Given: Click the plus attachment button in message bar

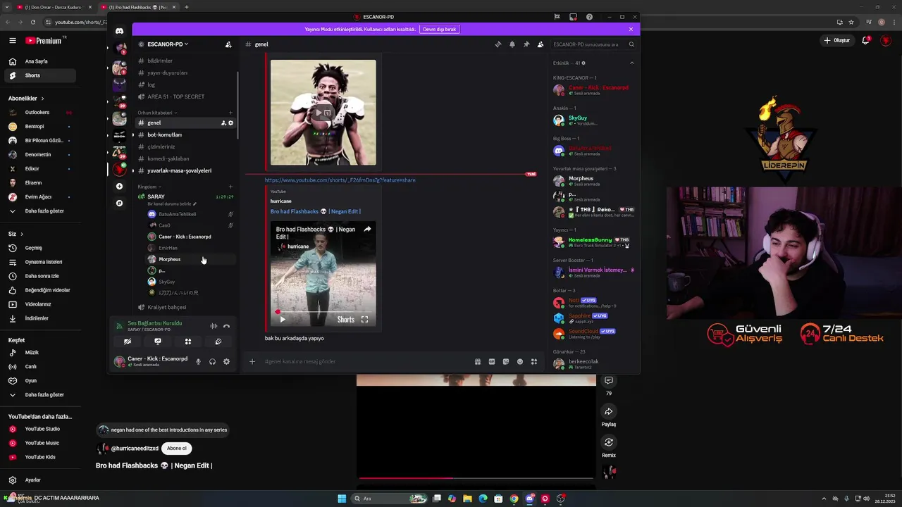Looking at the screenshot, I should click(252, 362).
